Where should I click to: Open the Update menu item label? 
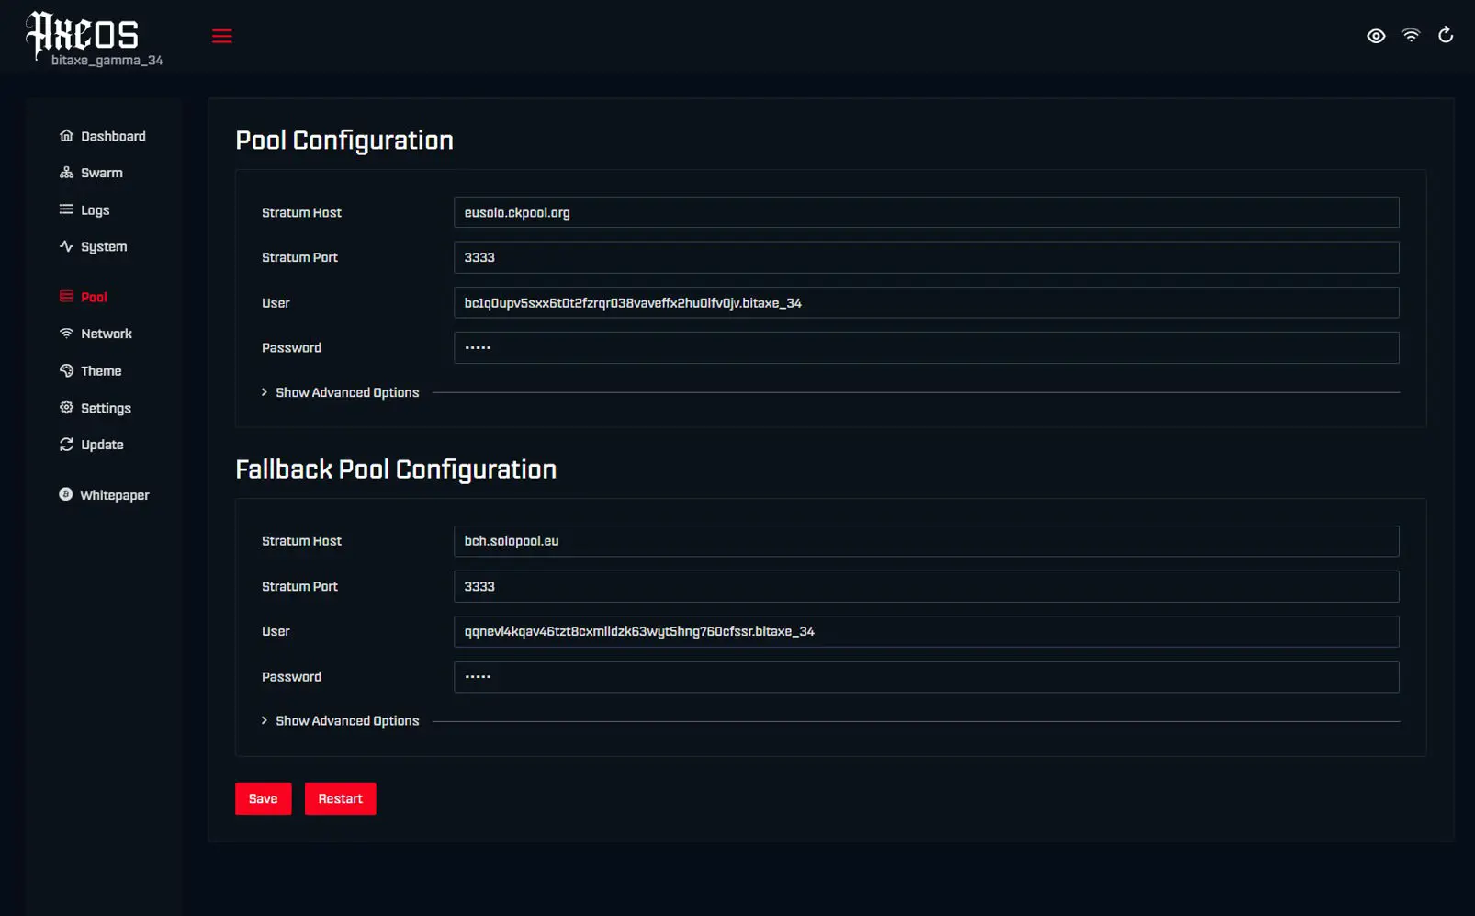(102, 445)
